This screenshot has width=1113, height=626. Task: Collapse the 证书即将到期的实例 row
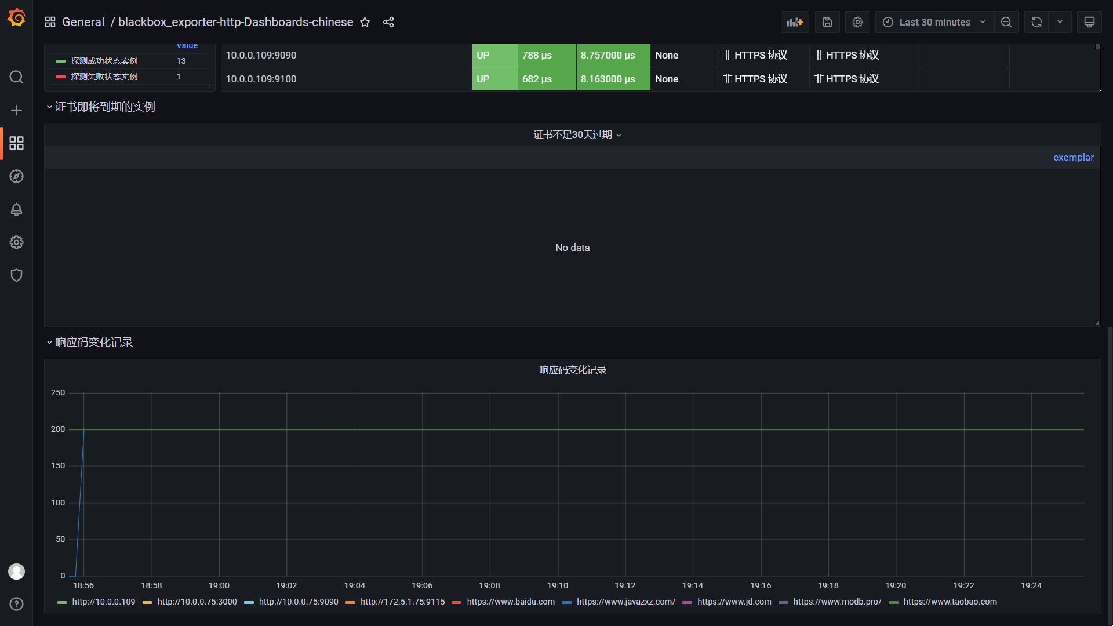[x=104, y=107]
